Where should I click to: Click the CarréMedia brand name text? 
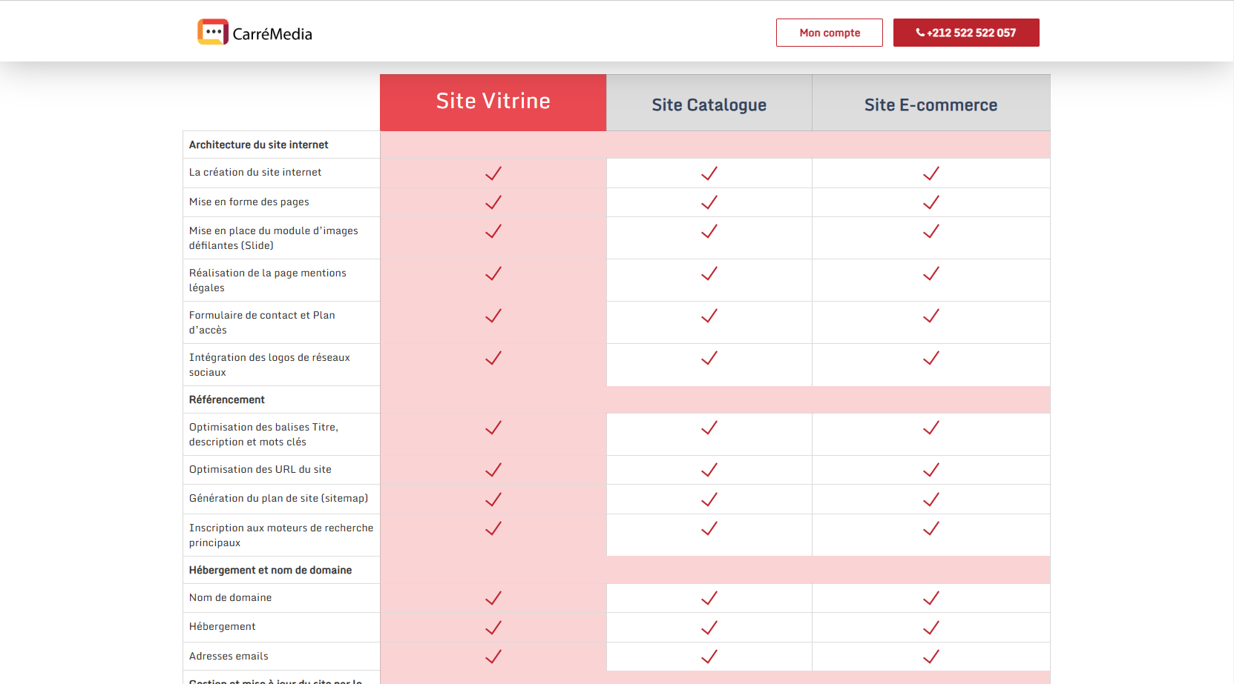[272, 34]
